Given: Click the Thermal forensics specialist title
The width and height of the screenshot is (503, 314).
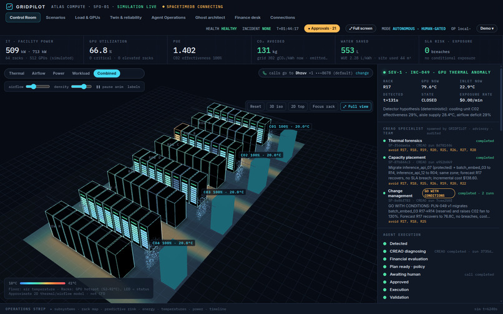Looking at the screenshot, I should click(x=405, y=141).
